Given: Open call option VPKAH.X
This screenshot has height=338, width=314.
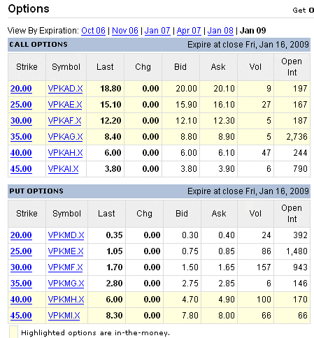Looking at the screenshot, I should (x=65, y=153).
